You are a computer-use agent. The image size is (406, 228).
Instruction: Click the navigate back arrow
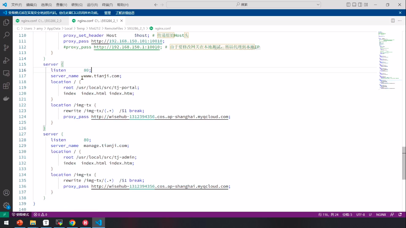point(156,5)
